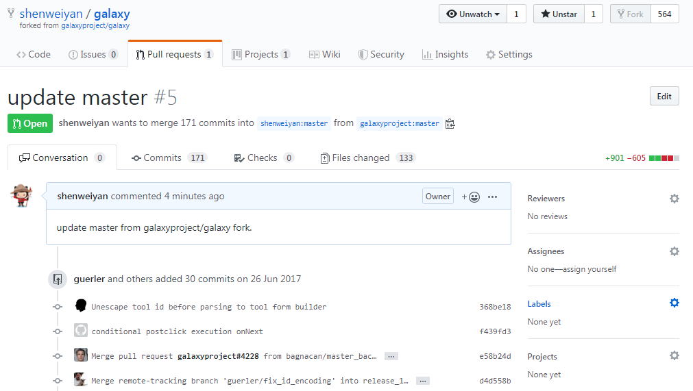Open the Unescape tool id commit
The width and height of the screenshot is (693, 391).
[x=209, y=307]
